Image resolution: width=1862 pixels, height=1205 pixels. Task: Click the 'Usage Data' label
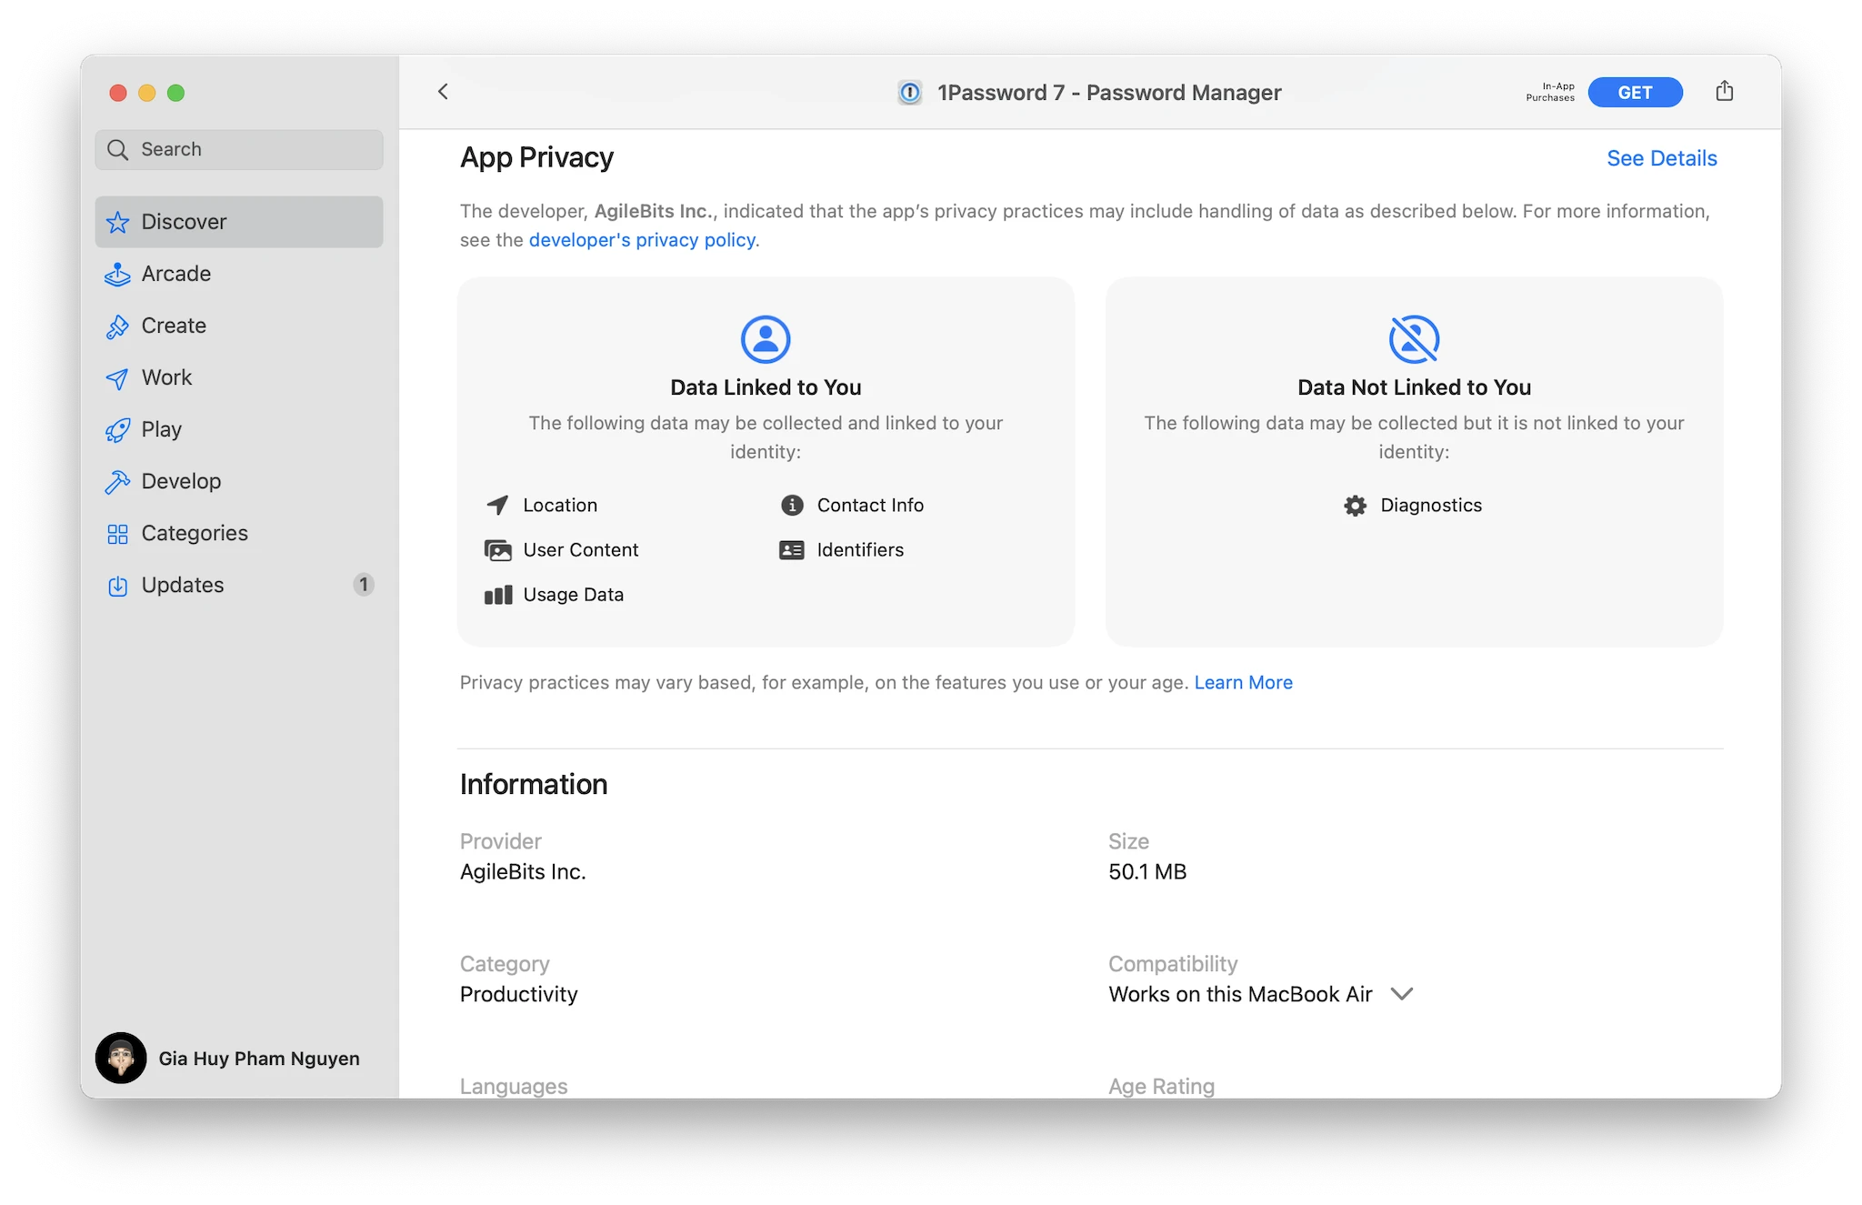(574, 595)
